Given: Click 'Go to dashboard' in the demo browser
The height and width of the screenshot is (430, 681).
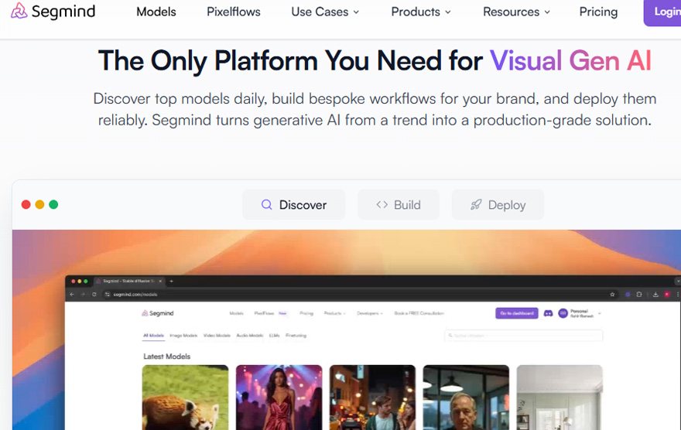Looking at the screenshot, I should (517, 313).
